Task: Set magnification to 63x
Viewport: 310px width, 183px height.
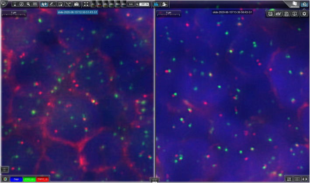Action: (124, 4)
